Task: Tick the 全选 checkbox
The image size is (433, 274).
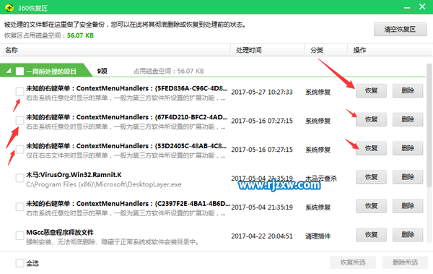Action: [19, 263]
